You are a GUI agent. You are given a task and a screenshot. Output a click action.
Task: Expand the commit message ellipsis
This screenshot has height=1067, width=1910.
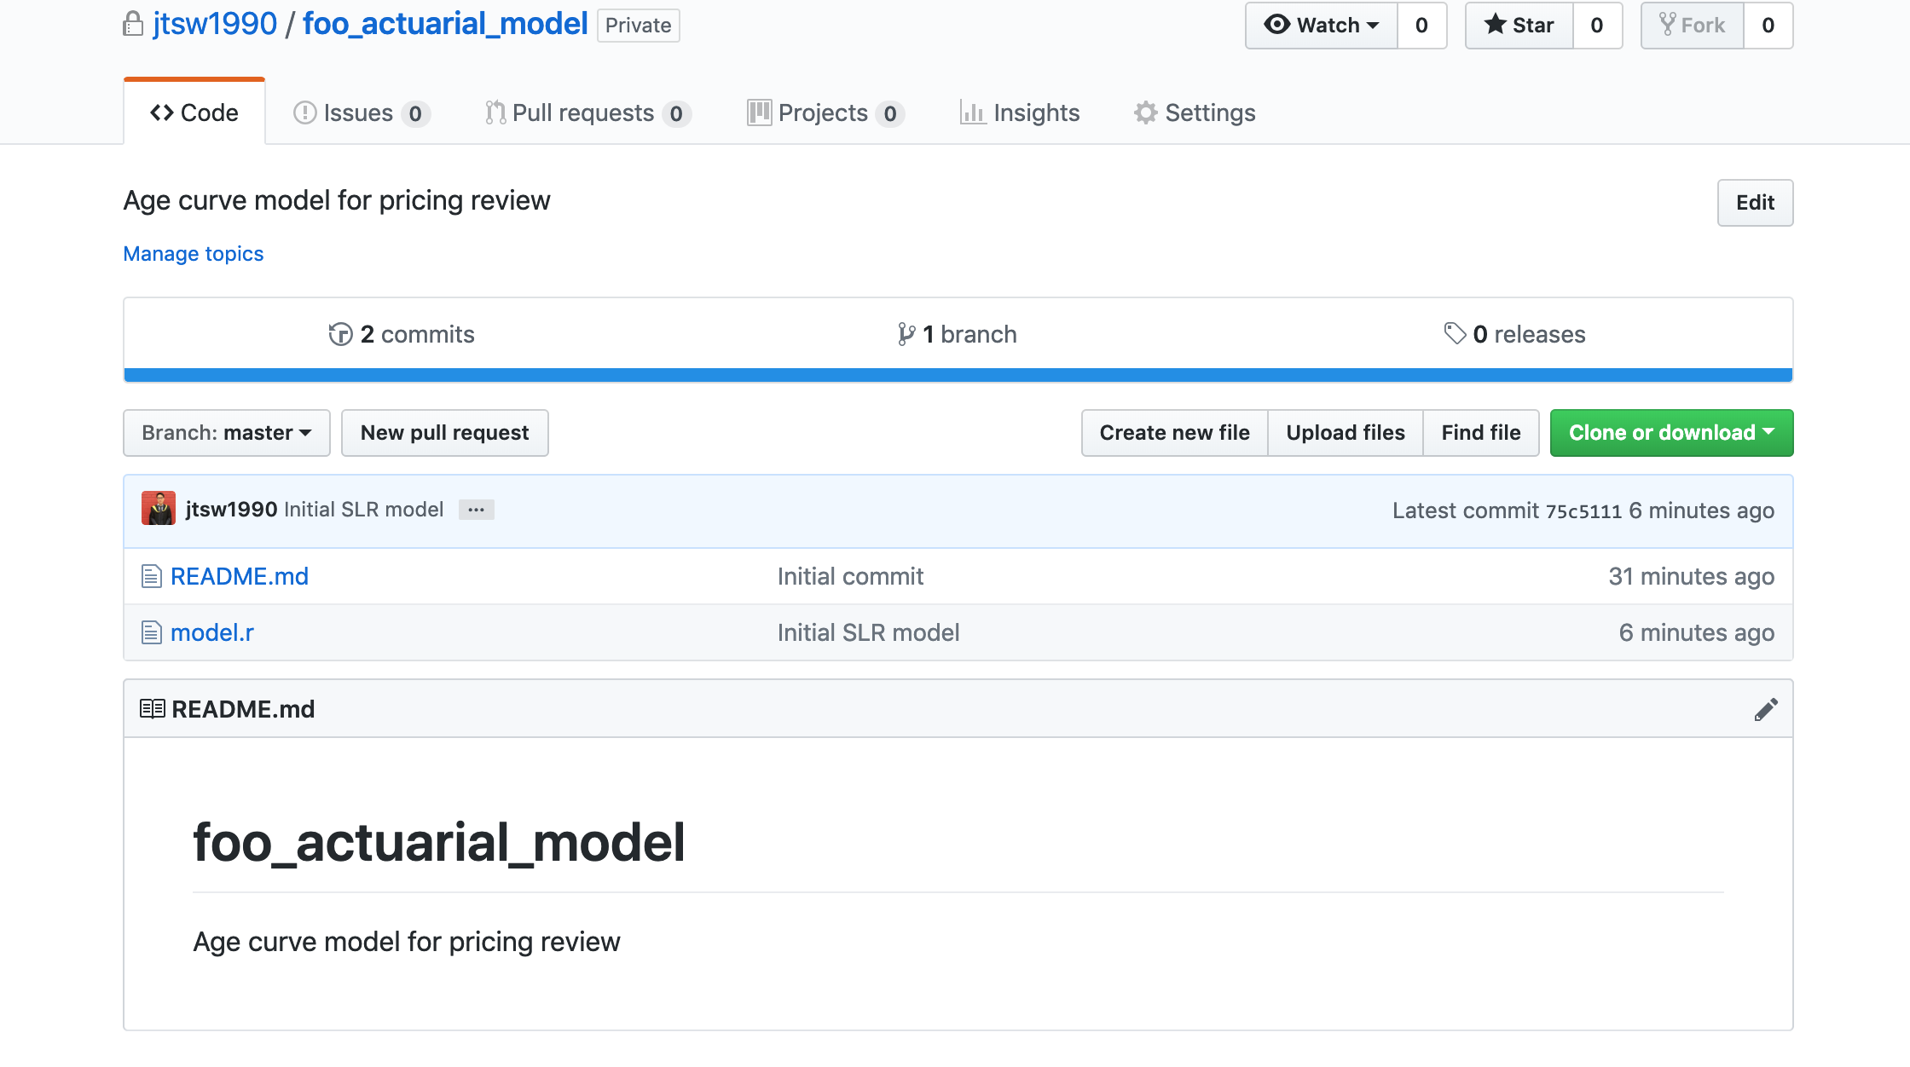[476, 509]
